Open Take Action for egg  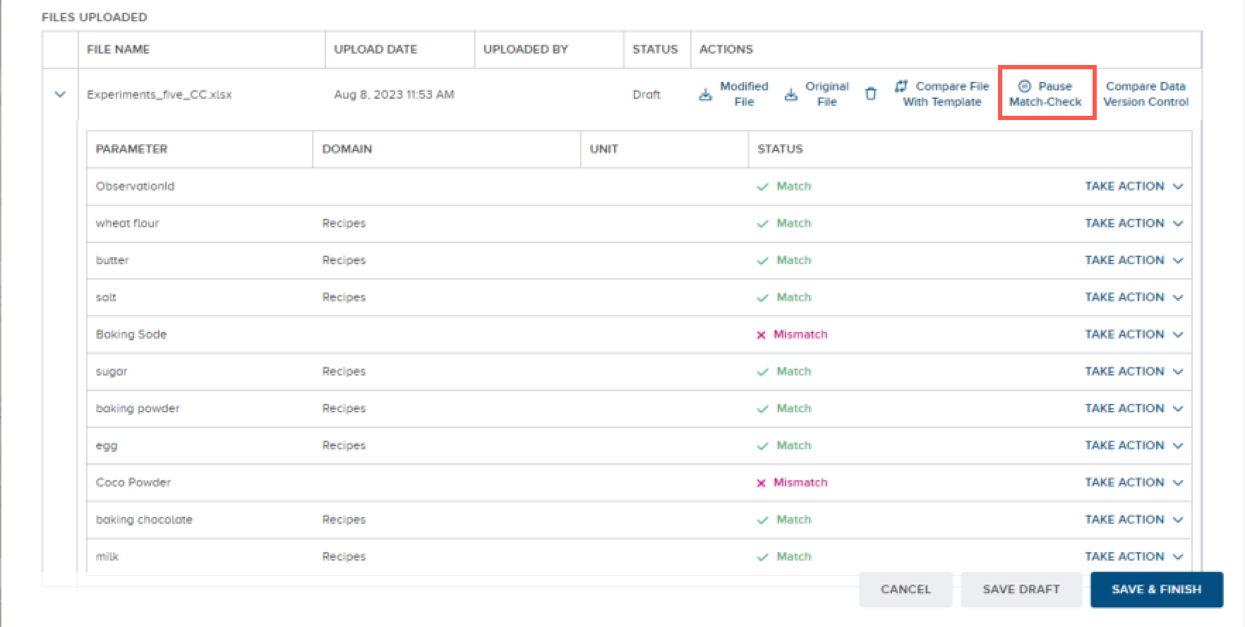[1133, 446]
